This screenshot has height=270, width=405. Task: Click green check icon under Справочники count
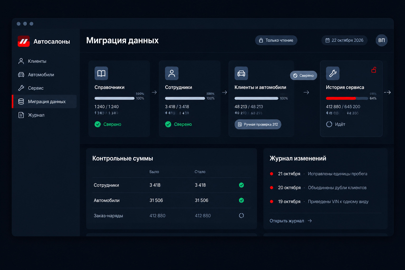click(98, 124)
